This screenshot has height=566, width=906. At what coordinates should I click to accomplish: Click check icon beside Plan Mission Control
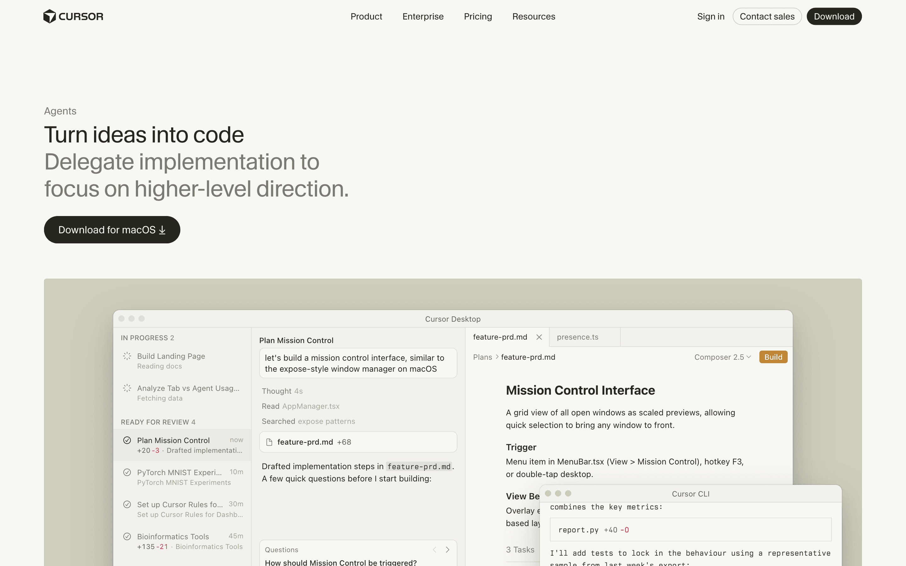click(x=127, y=440)
